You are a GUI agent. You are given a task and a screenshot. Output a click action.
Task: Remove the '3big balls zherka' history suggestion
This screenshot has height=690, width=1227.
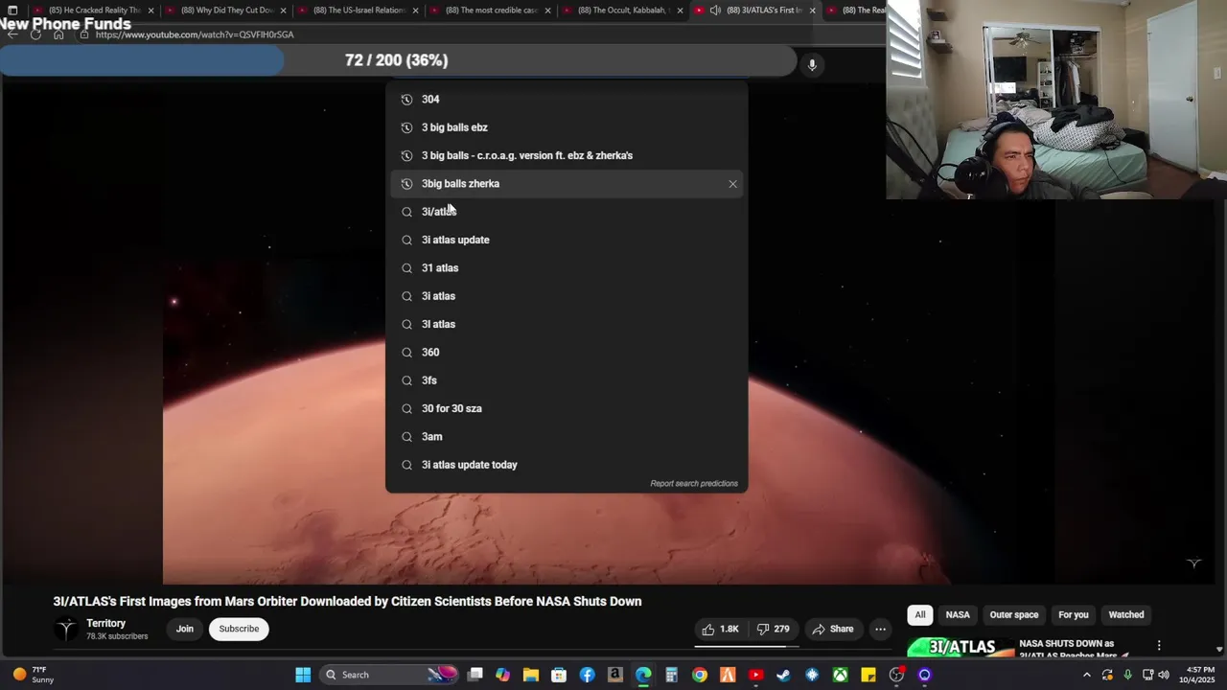click(x=732, y=184)
